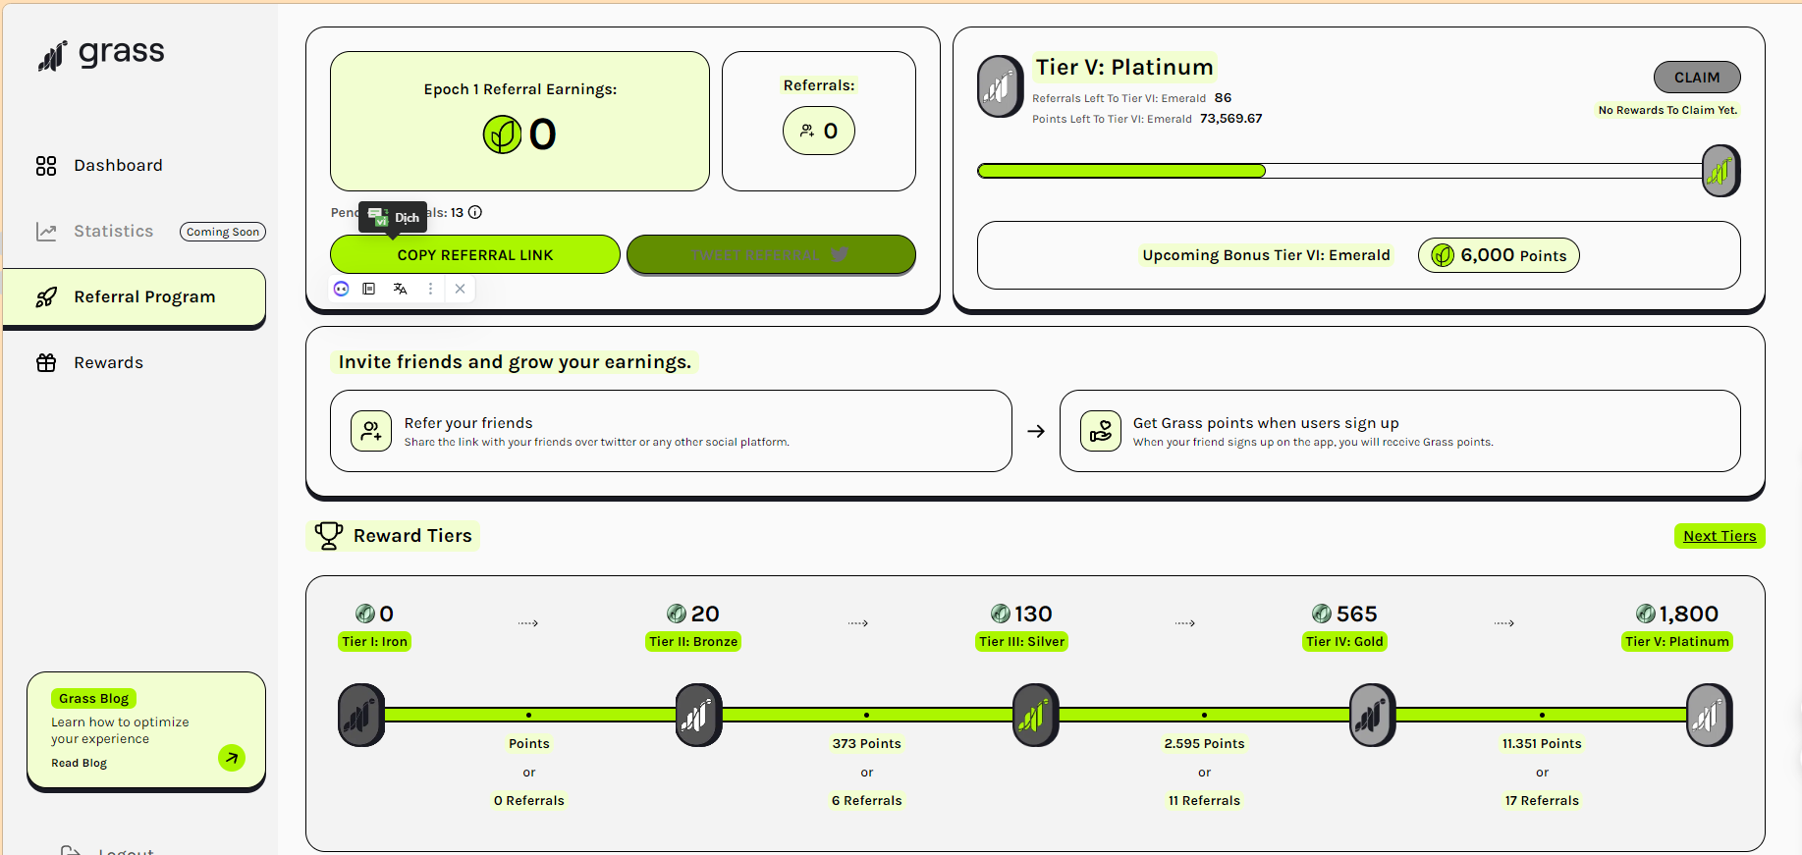Screen dimensions: 1802x855
Task: Click the Silver tier badge on the timeline
Action: [1036, 716]
